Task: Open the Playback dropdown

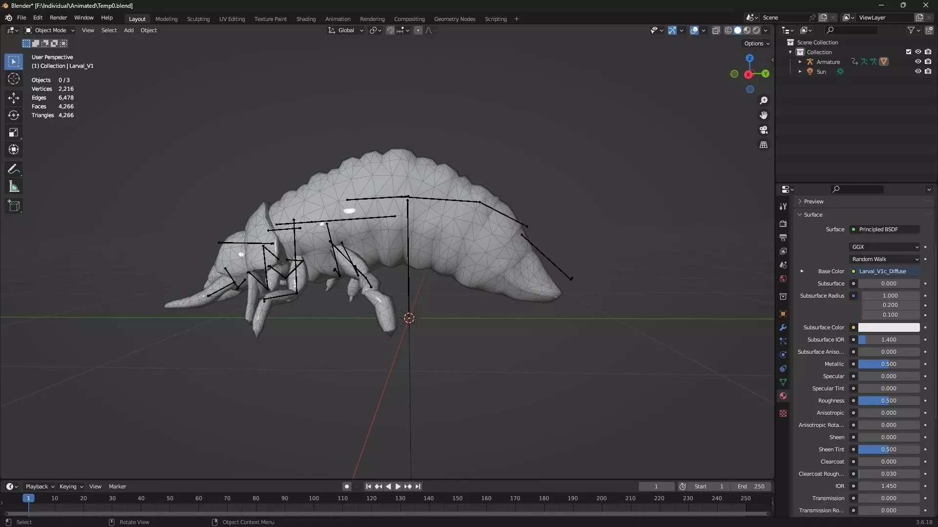Action: click(x=40, y=486)
